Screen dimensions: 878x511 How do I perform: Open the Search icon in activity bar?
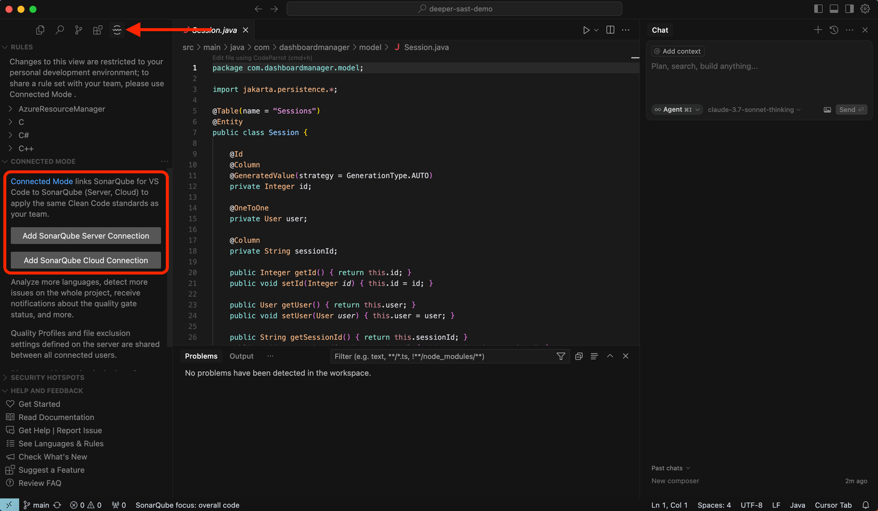click(59, 29)
